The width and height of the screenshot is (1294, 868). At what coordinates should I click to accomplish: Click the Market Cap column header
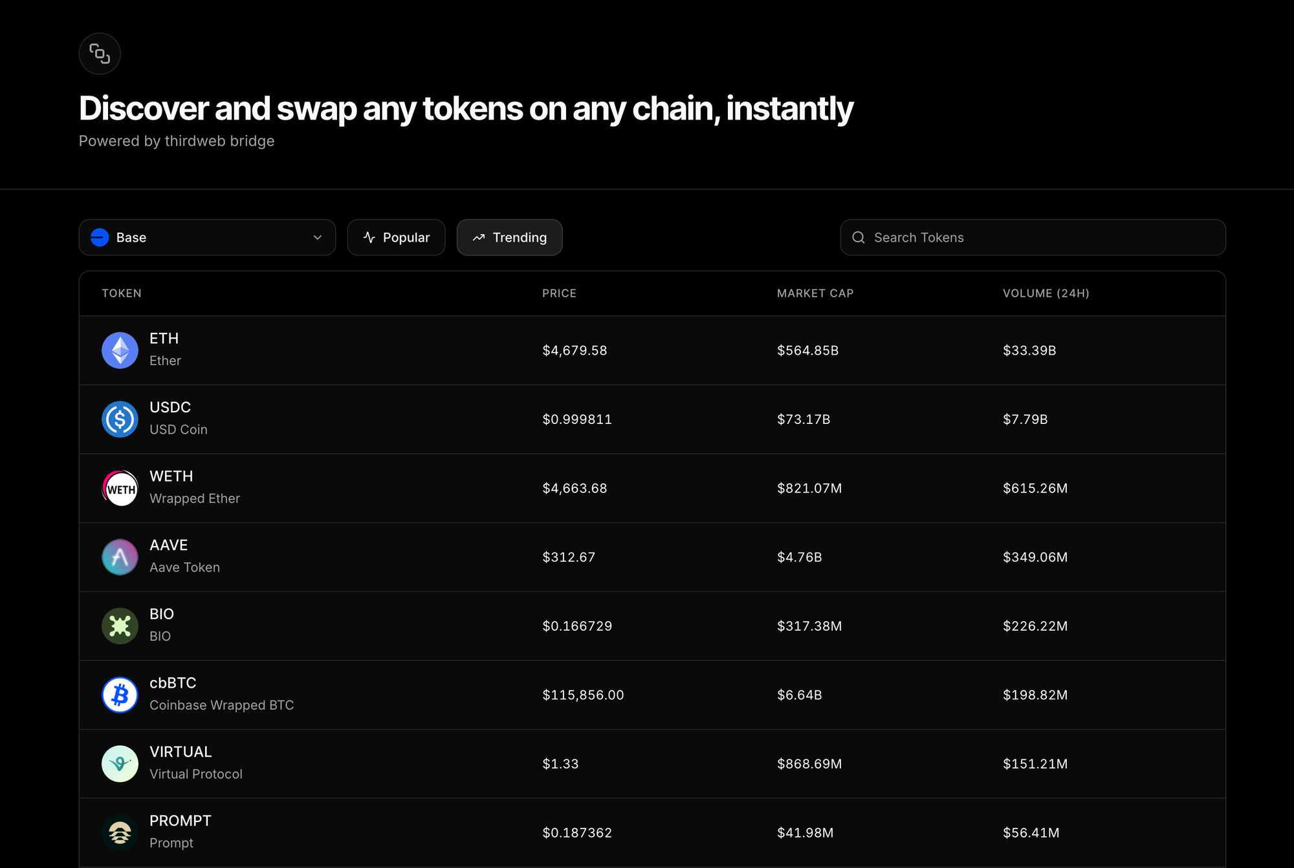coord(815,293)
